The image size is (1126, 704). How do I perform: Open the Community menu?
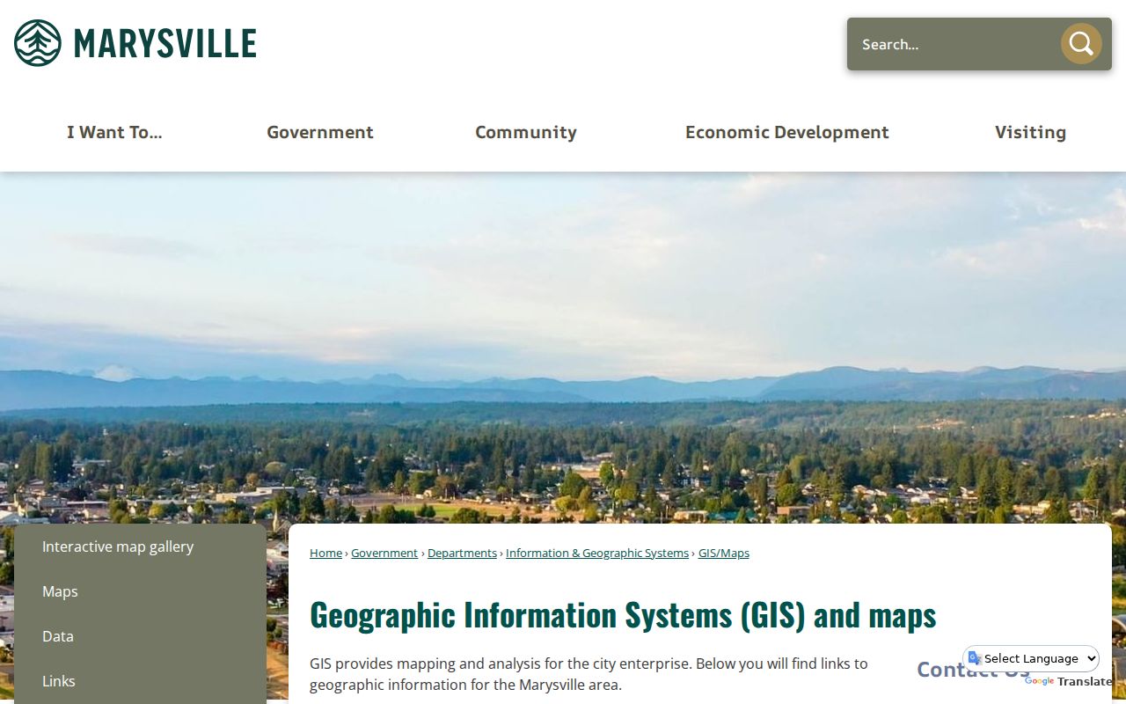pos(526,132)
